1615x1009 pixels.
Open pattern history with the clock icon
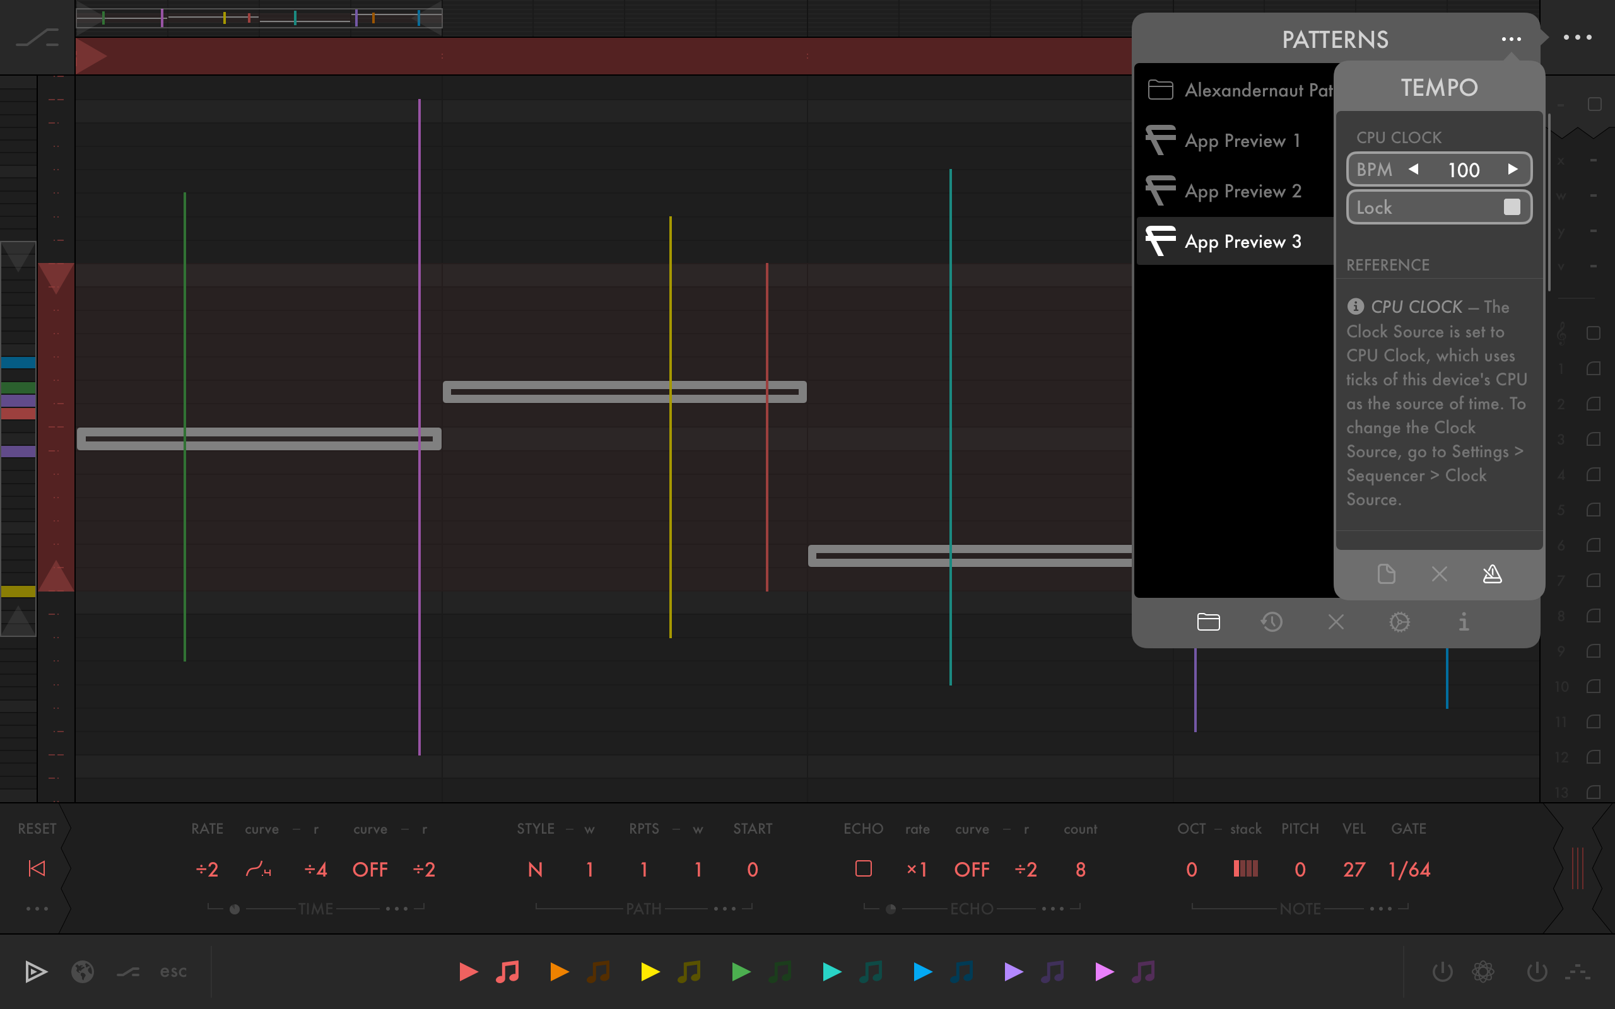(1271, 622)
